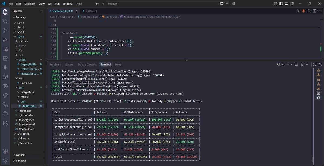Go forward with the right arrow
The image size is (324, 166).
click(103, 4)
